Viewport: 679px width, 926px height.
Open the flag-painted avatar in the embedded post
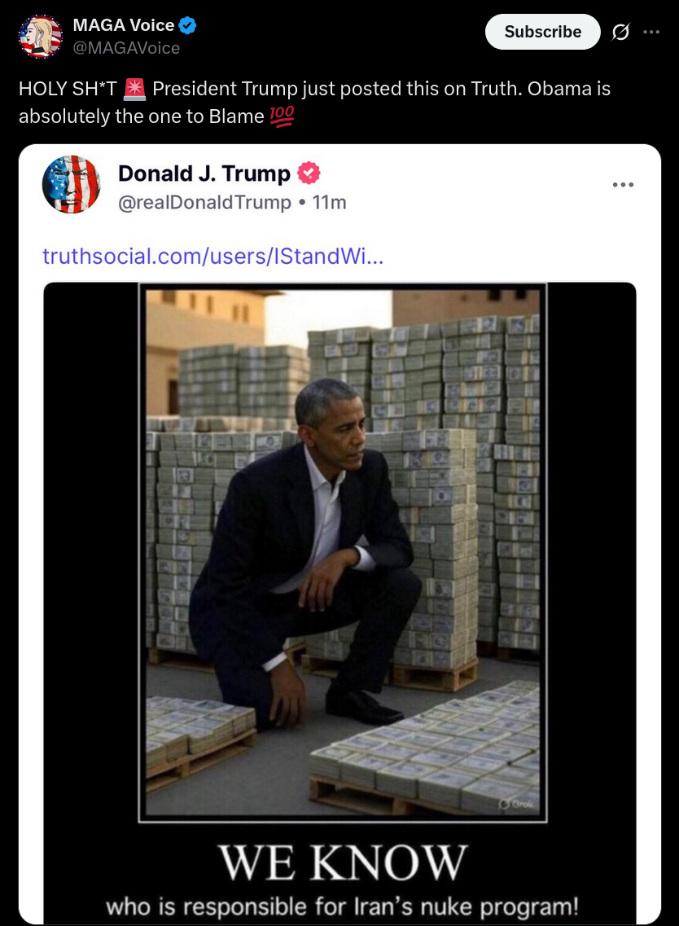pyautogui.click(x=71, y=184)
